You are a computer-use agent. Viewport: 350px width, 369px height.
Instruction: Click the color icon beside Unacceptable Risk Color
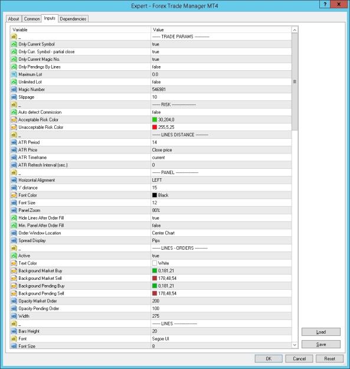(x=14, y=128)
